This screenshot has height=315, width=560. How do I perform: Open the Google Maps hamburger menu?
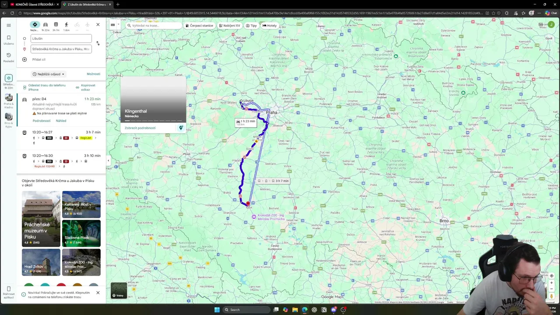click(x=8, y=25)
